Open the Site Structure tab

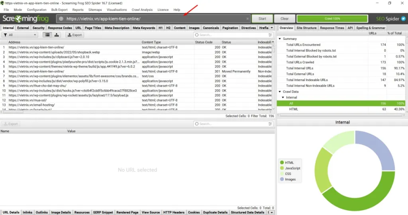click(306, 28)
